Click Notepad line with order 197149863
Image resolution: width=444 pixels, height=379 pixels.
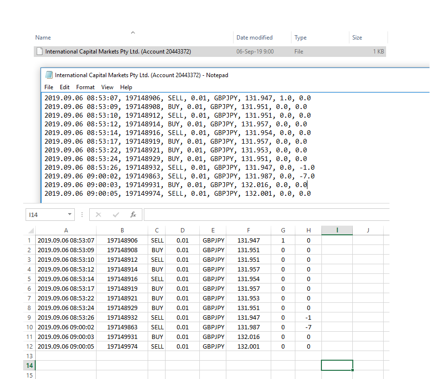click(x=180, y=176)
